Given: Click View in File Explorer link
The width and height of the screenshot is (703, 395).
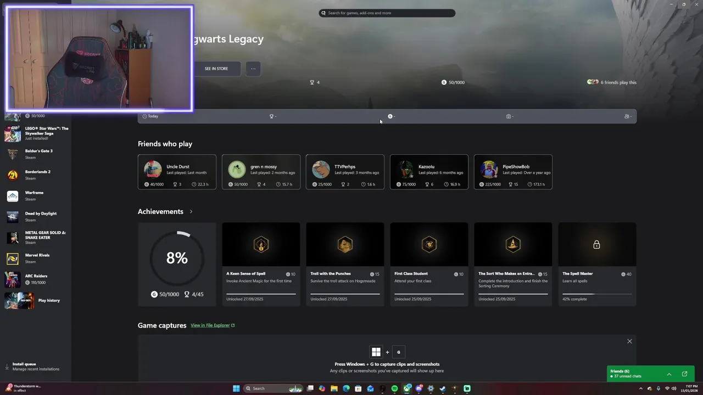Looking at the screenshot, I should pyautogui.click(x=213, y=325).
